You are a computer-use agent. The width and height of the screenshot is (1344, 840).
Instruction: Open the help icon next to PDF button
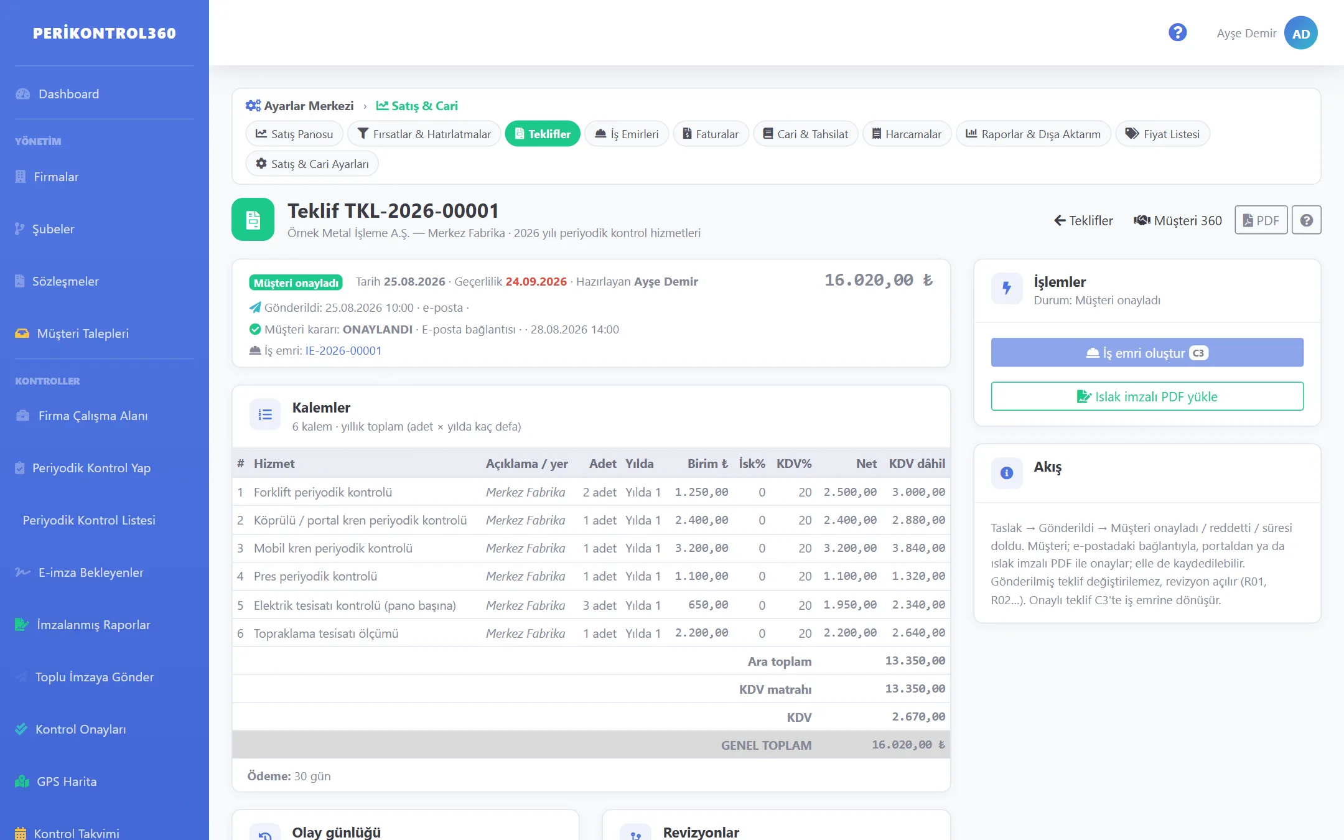tap(1306, 220)
